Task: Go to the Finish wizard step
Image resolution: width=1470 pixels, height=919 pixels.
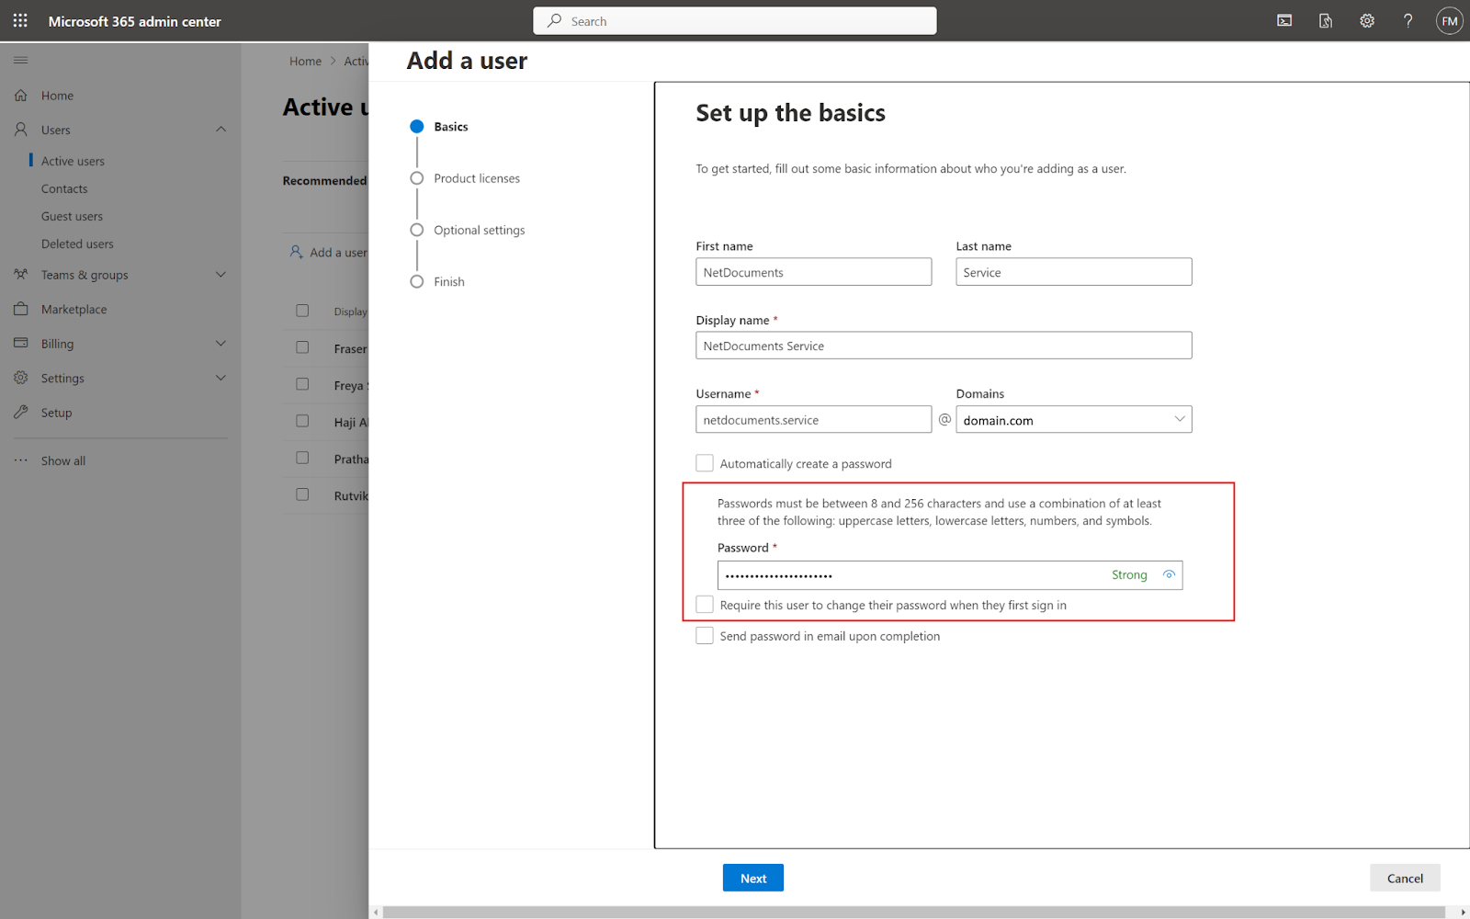Action: [x=437, y=281]
